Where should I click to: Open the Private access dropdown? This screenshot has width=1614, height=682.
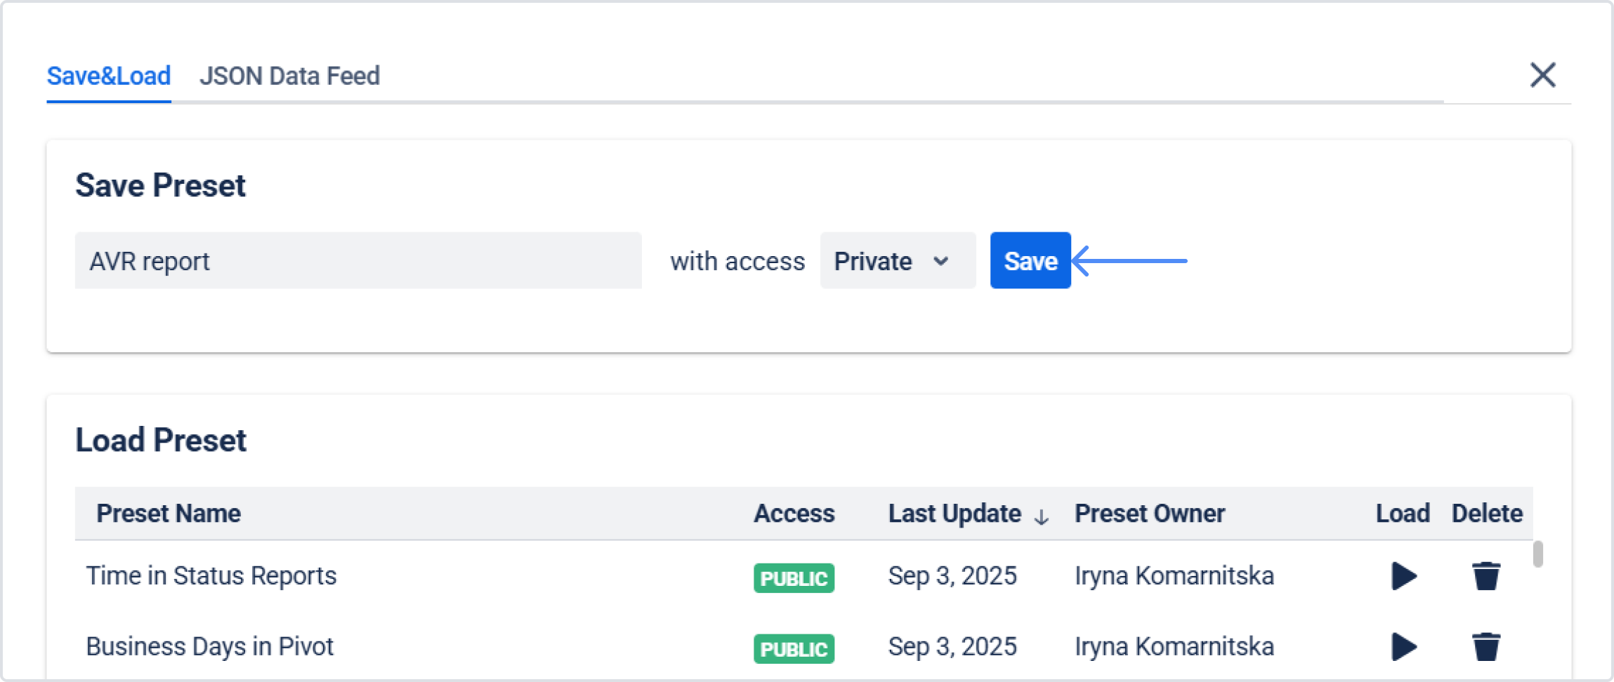[x=897, y=261]
